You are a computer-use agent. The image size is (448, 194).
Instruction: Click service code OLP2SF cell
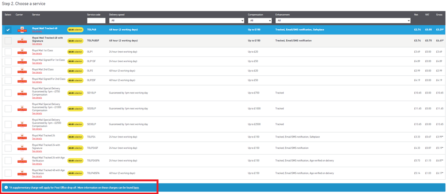pos(91,80)
